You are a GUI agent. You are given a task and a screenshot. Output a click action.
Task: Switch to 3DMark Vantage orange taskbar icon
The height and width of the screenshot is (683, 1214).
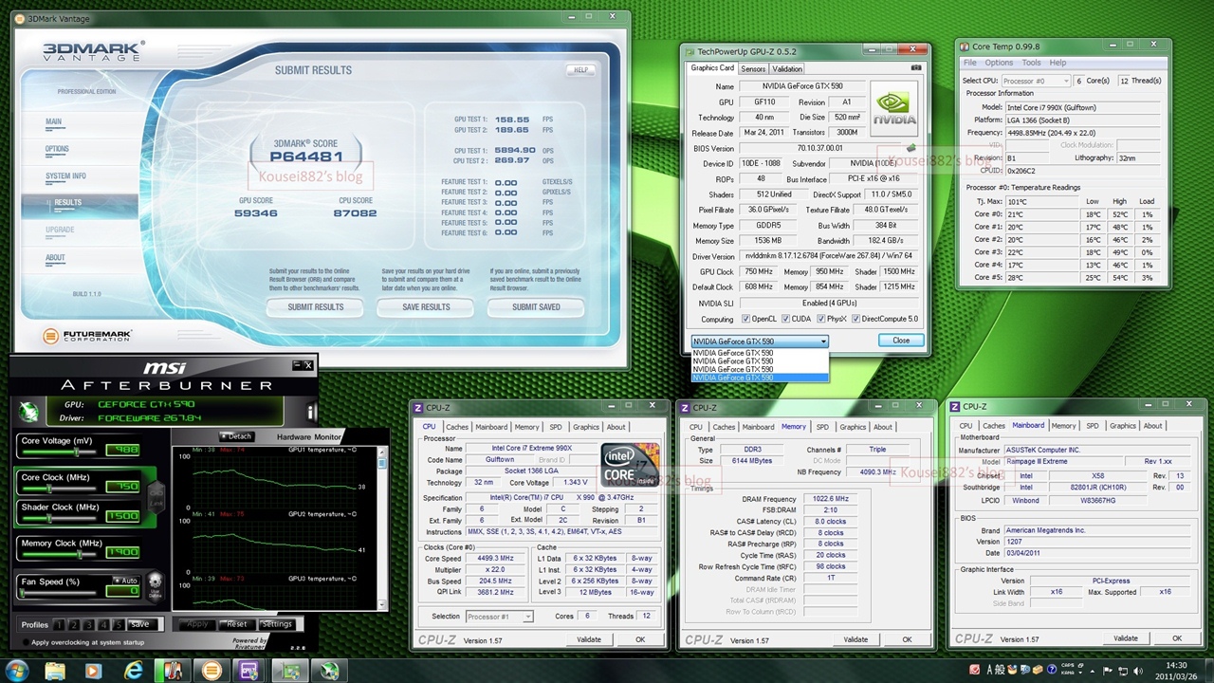pos(212,671)
